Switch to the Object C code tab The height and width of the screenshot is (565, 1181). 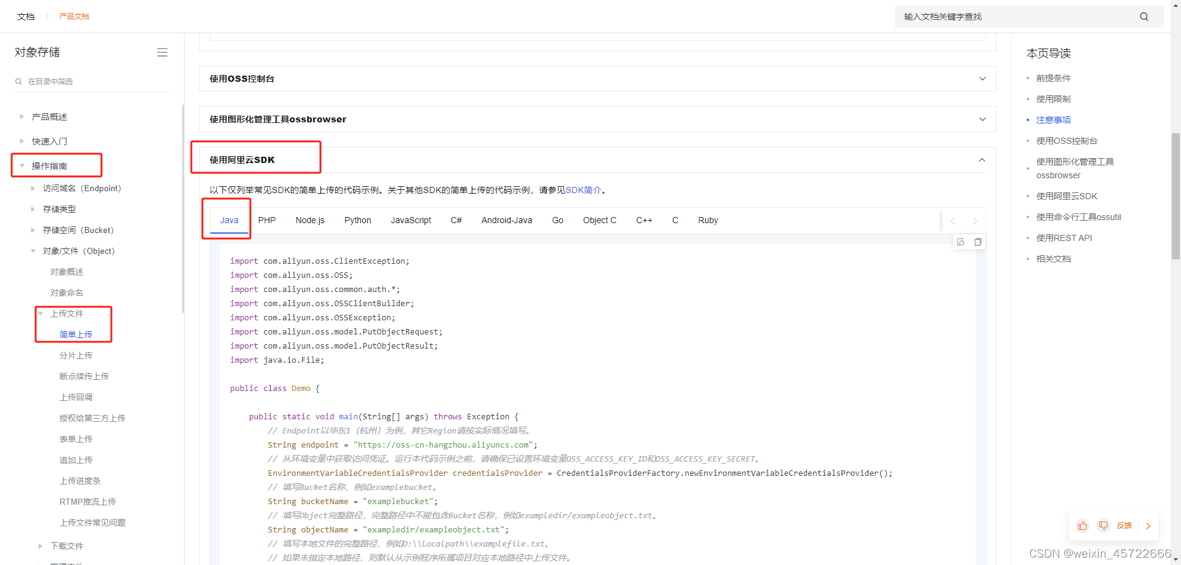[x=600, y=220]
